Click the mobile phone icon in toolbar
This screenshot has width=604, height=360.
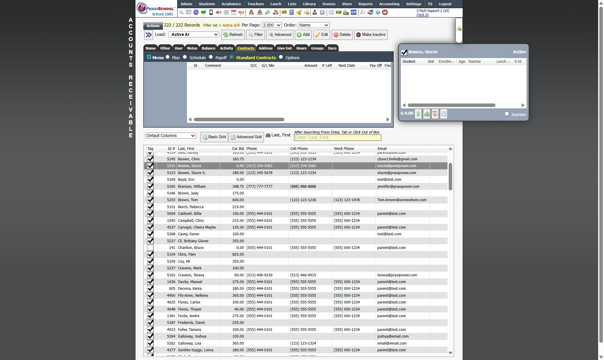211,12
